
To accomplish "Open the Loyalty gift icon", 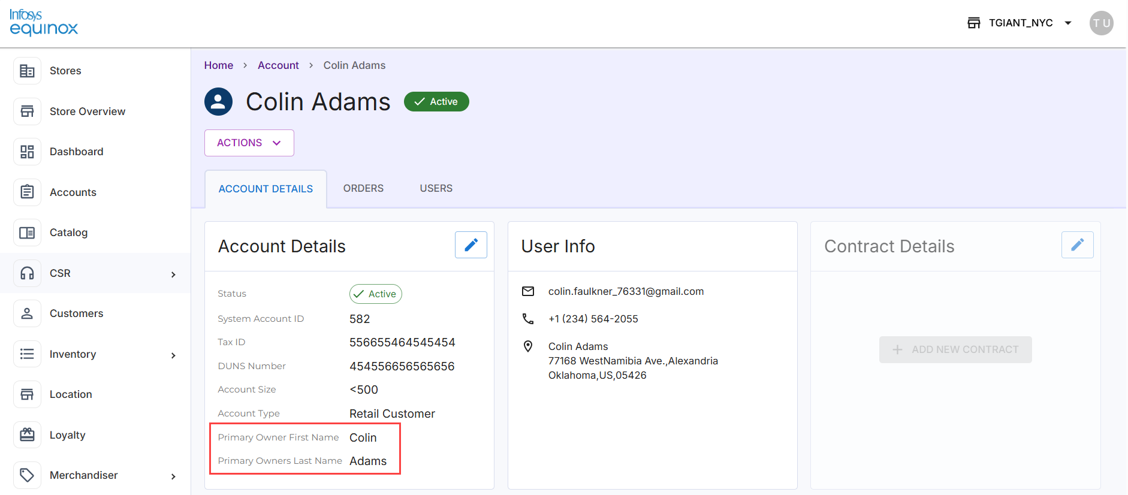I will pos(27,435).
